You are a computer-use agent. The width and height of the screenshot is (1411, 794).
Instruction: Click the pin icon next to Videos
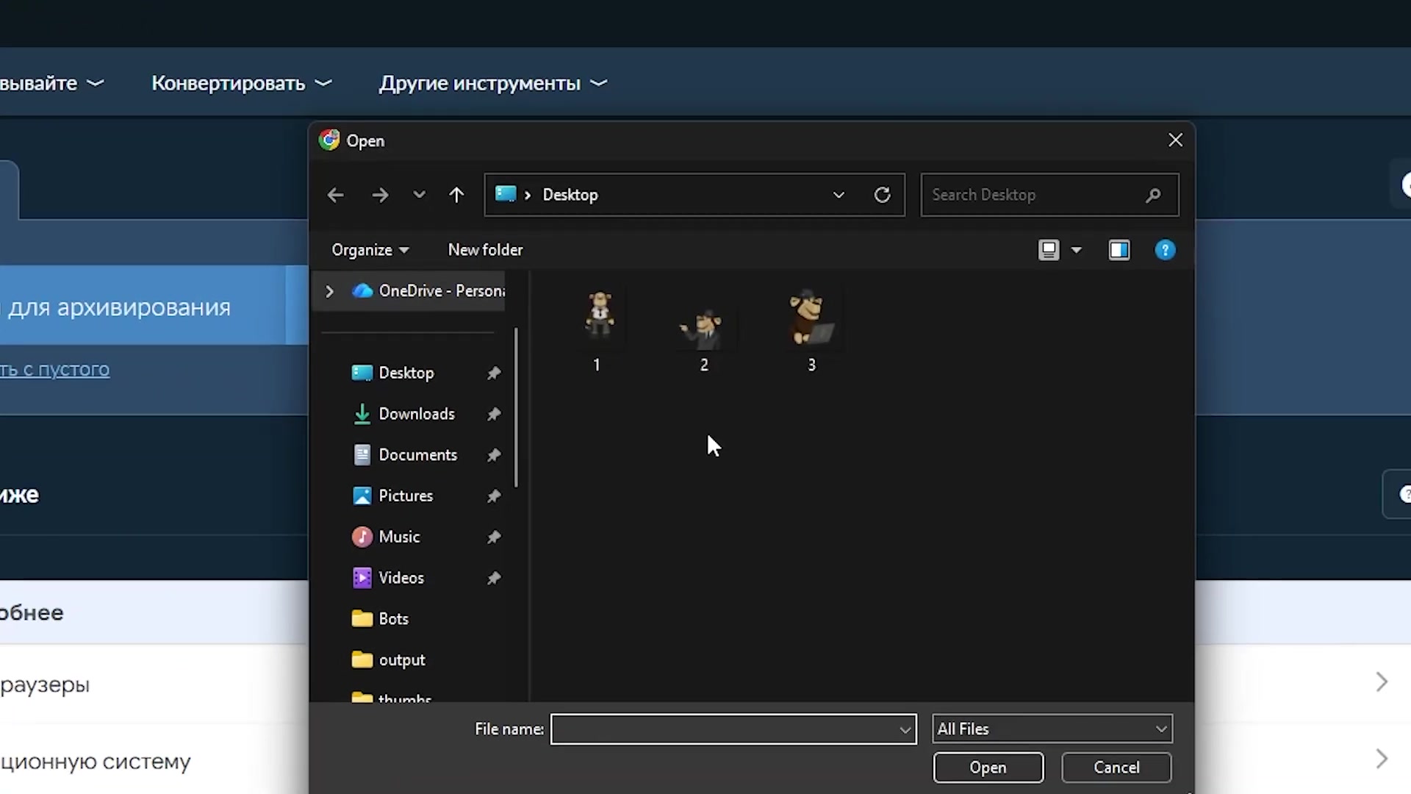[494, 579]
